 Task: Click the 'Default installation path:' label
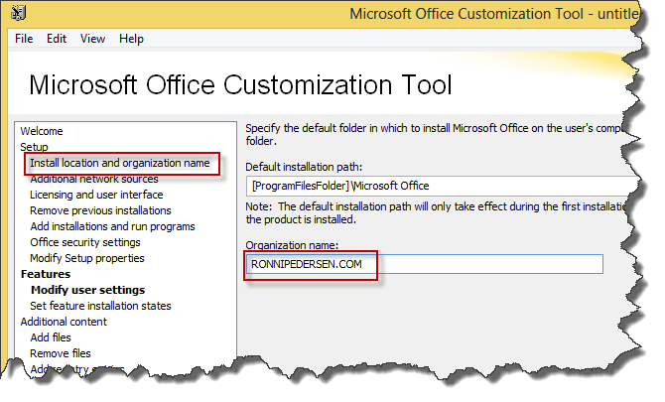[x=304, y=167]
